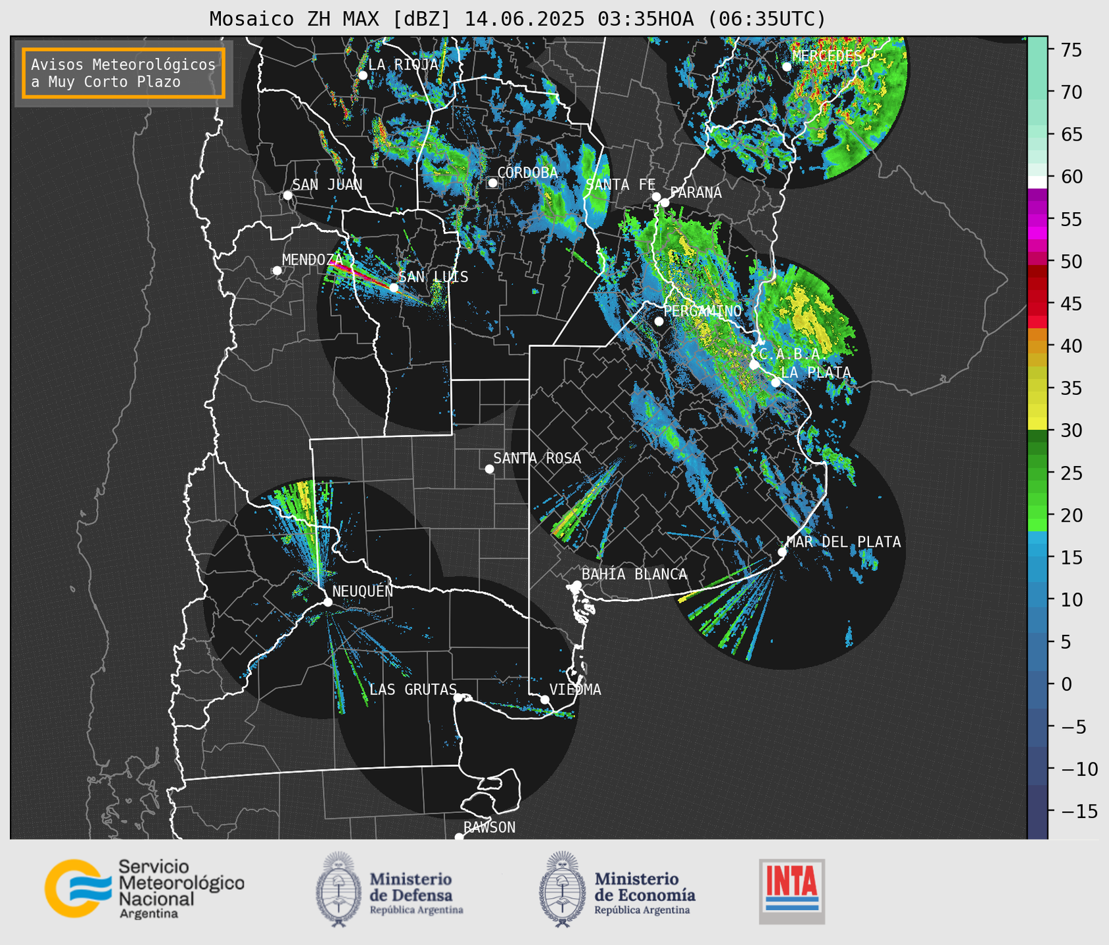Screen dimensions: 1109x945
Task: Click the Pergamino city marker dot
Action: click(659, 321)
